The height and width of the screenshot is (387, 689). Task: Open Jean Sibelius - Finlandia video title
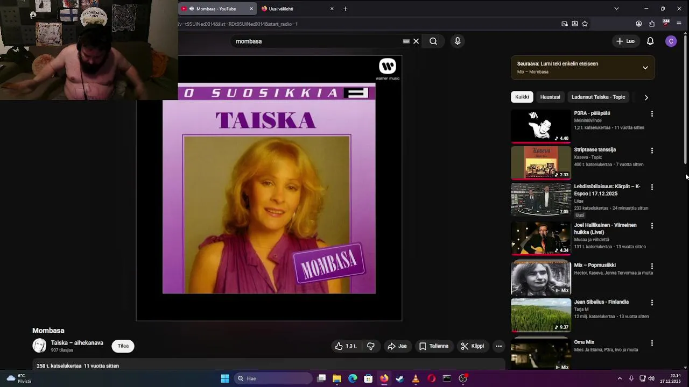click(601, 302)
